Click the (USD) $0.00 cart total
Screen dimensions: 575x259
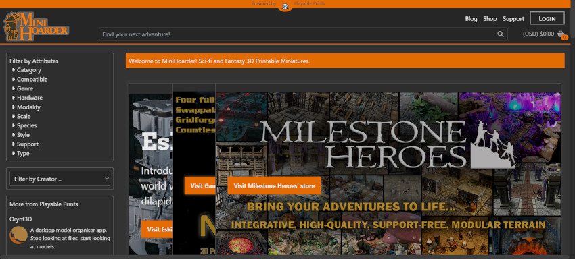[x=538, y=34]
